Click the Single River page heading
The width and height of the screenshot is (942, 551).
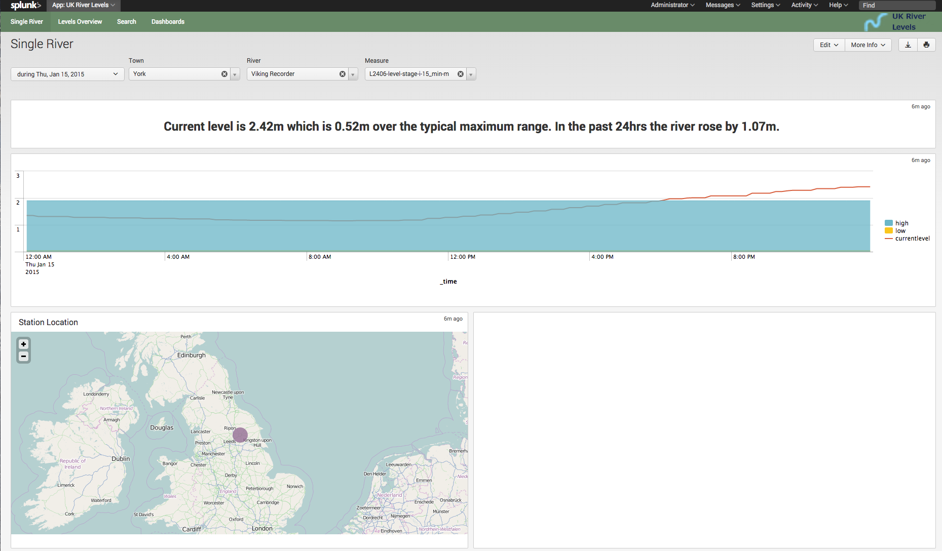click(42, 44)
